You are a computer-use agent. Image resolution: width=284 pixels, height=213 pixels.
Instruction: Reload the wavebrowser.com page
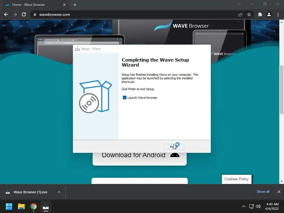coord(24,14)
